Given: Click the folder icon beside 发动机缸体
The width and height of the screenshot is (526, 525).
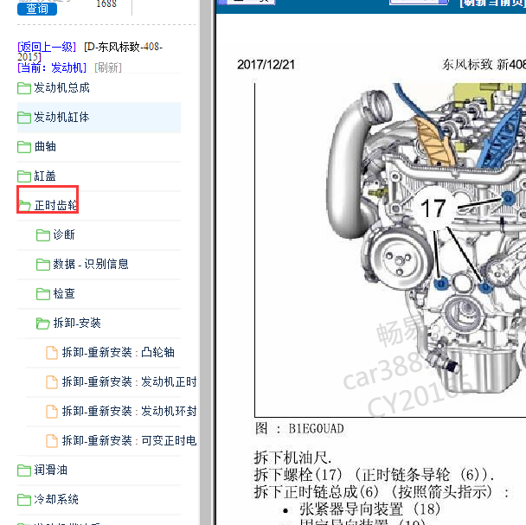Looking at the screenshot, I should coord(24,118).
